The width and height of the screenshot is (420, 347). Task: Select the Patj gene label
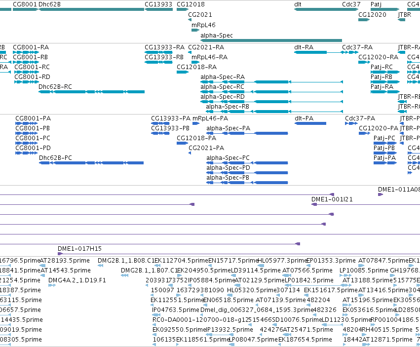[x=376, y=4]
